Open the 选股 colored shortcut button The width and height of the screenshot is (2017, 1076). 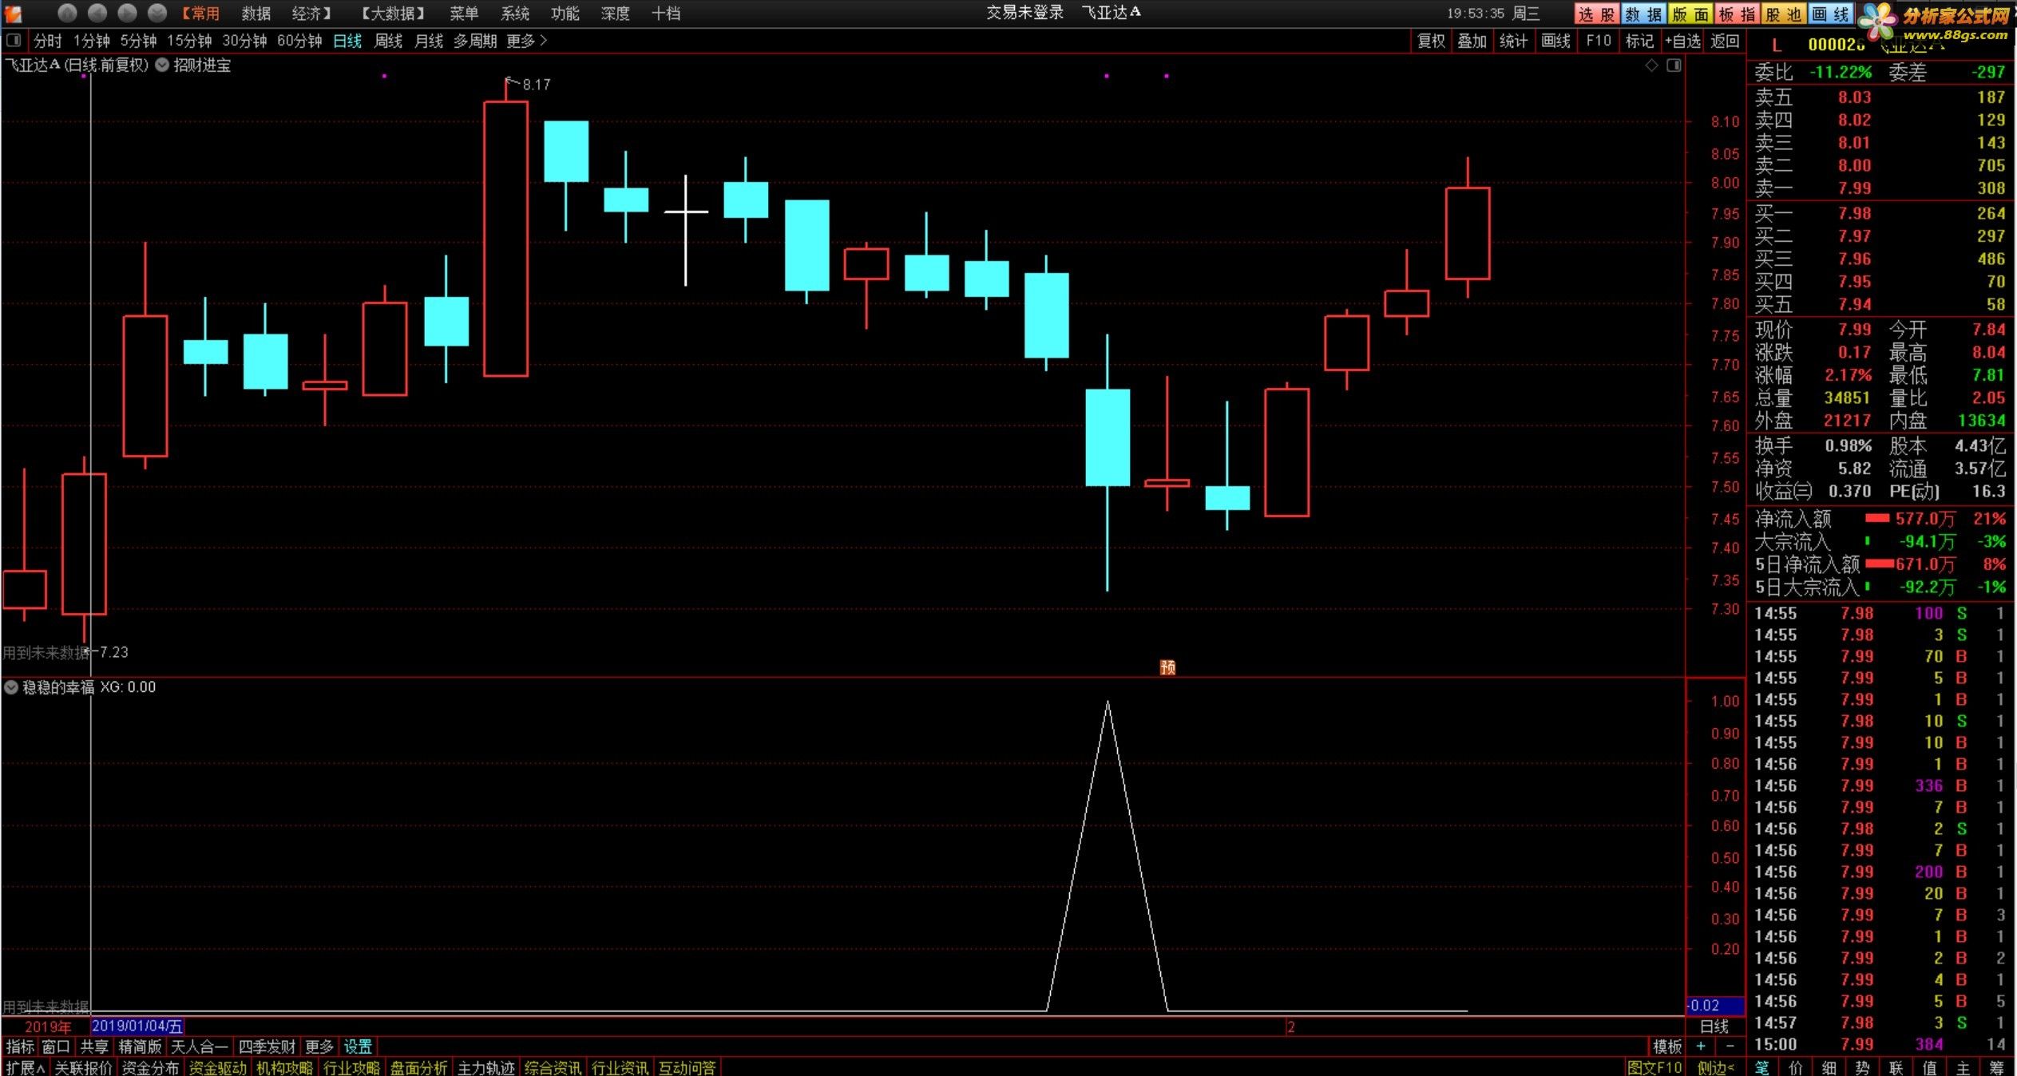click(1596, 14)
